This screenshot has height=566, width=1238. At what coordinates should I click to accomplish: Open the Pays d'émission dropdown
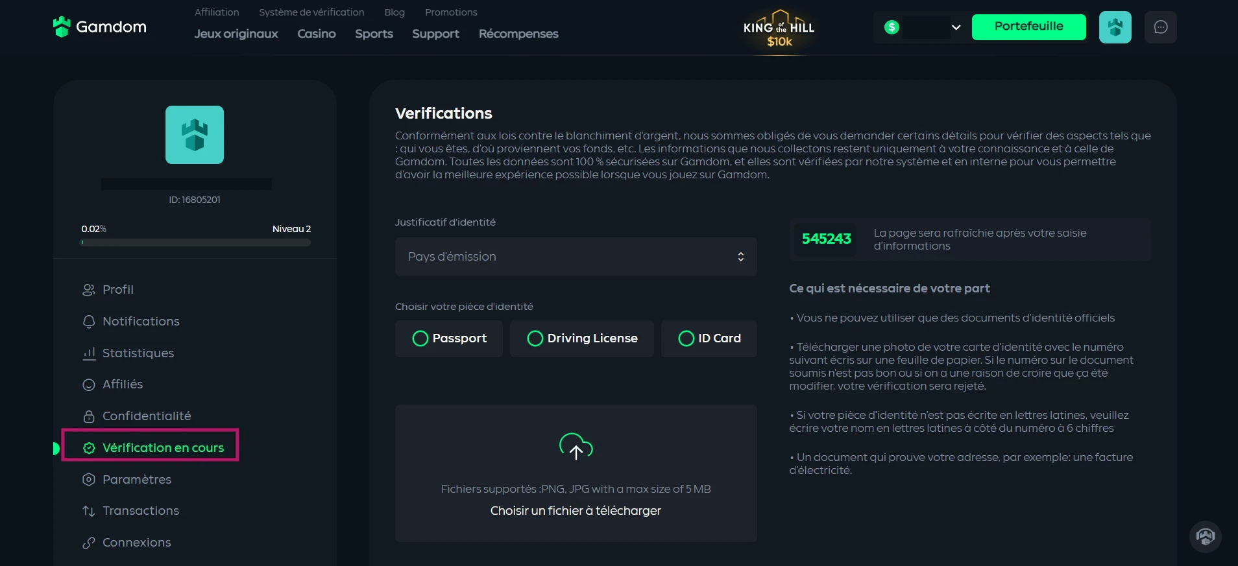pos(576,257)
